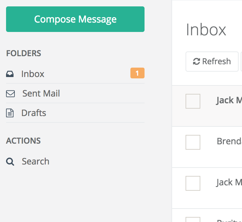Open the Inbox folder label

click(33, 74)
